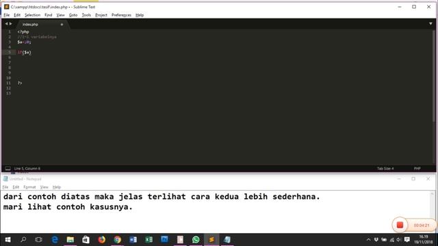438x246 pixels.
Task: Open the Preferences menu
Action: pos(121,15)
